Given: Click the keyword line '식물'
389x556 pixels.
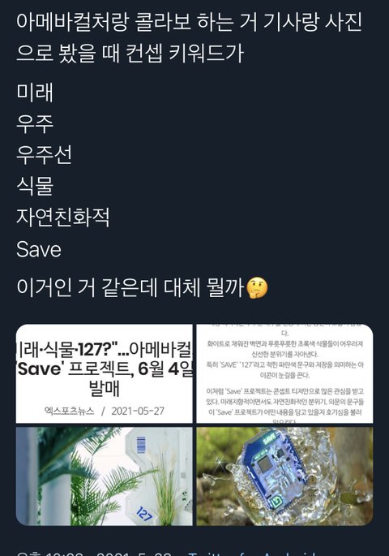Looking at the screenshot, I should 35,186.
